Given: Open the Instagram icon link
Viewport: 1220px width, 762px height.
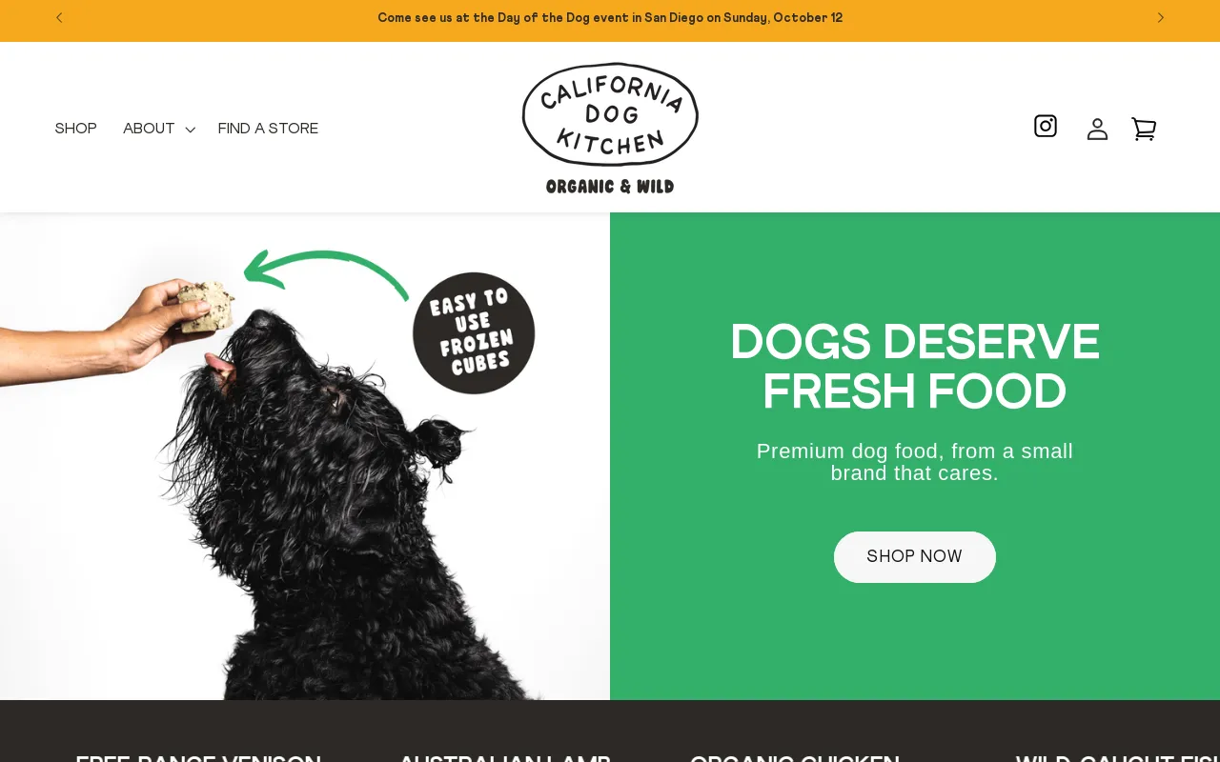Looking at the screenshot, I should coord(1046,126).
